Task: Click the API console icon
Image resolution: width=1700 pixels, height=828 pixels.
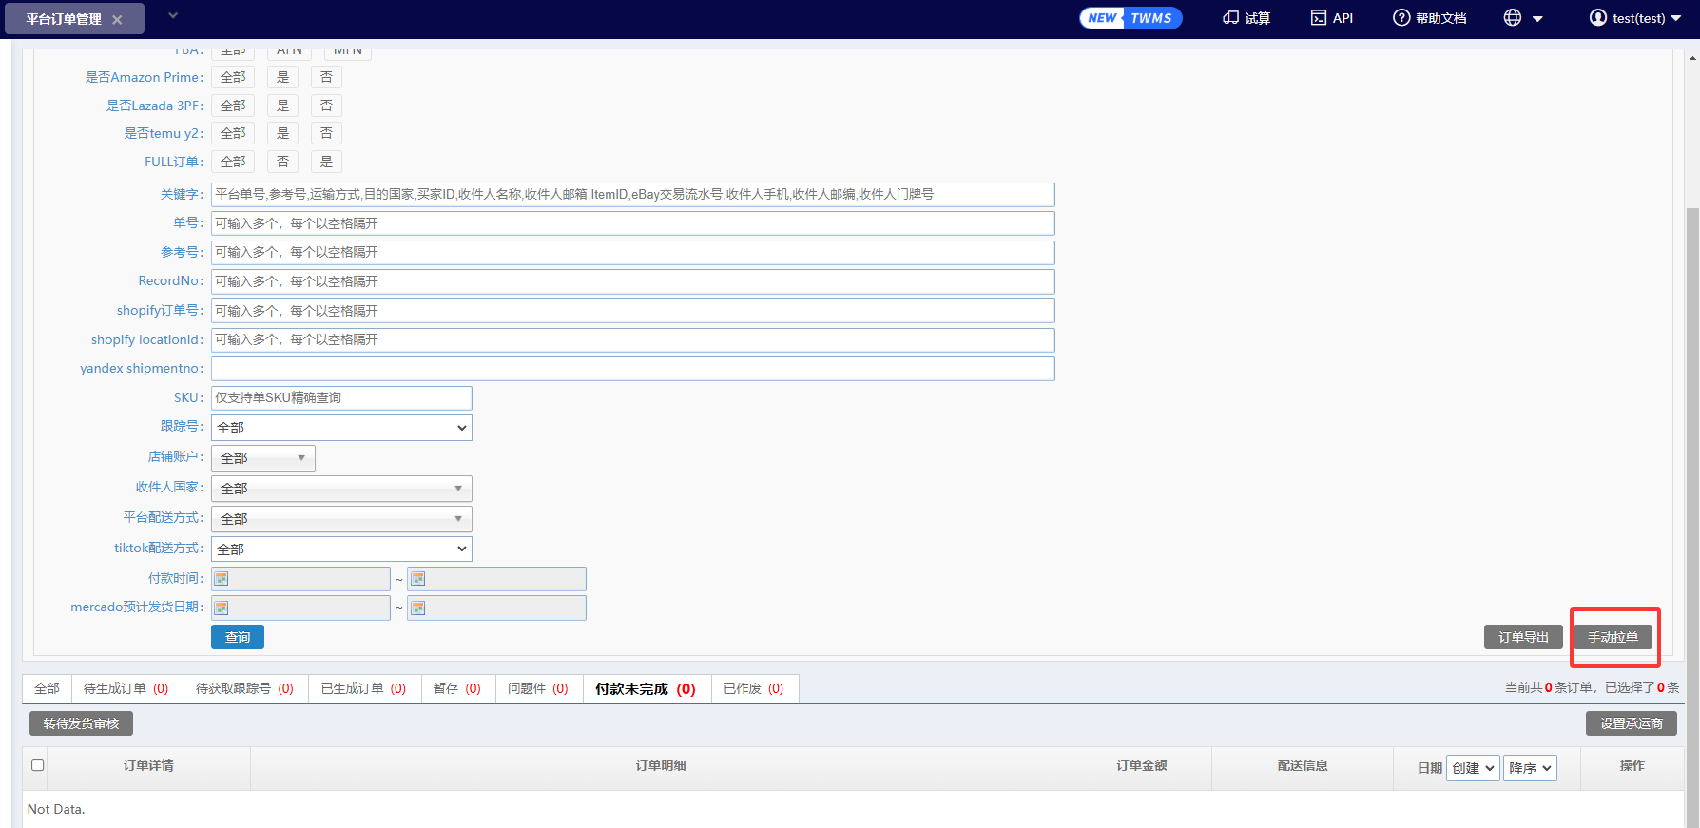Action: tap(1319, 18)
